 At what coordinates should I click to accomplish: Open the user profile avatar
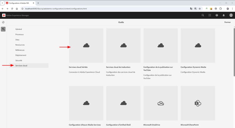pyautogui.click(x=231, y=15)
